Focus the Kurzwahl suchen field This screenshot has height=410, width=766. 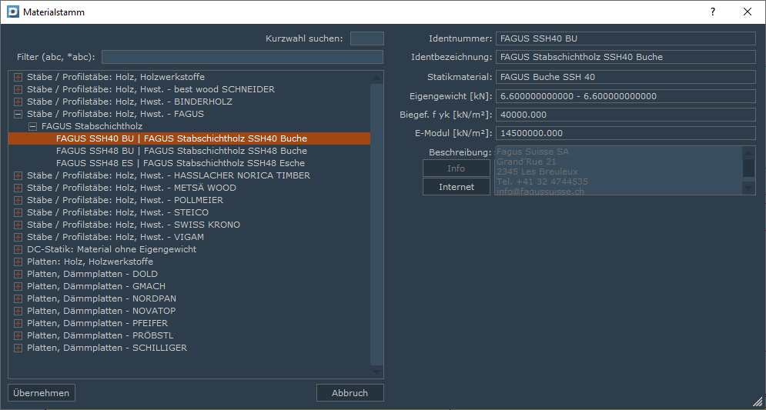point(367,38)
